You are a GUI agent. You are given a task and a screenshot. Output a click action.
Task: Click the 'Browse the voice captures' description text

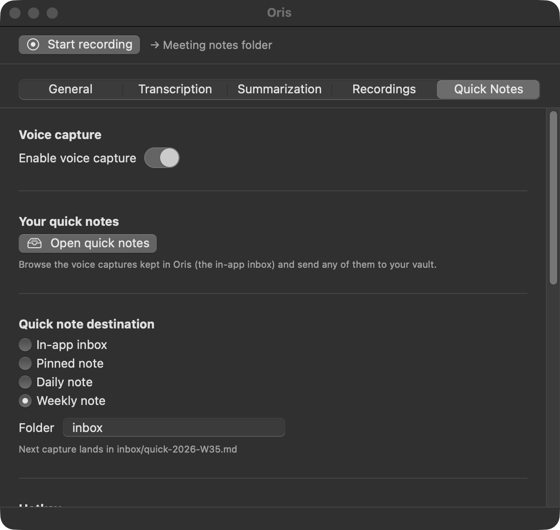228,265
